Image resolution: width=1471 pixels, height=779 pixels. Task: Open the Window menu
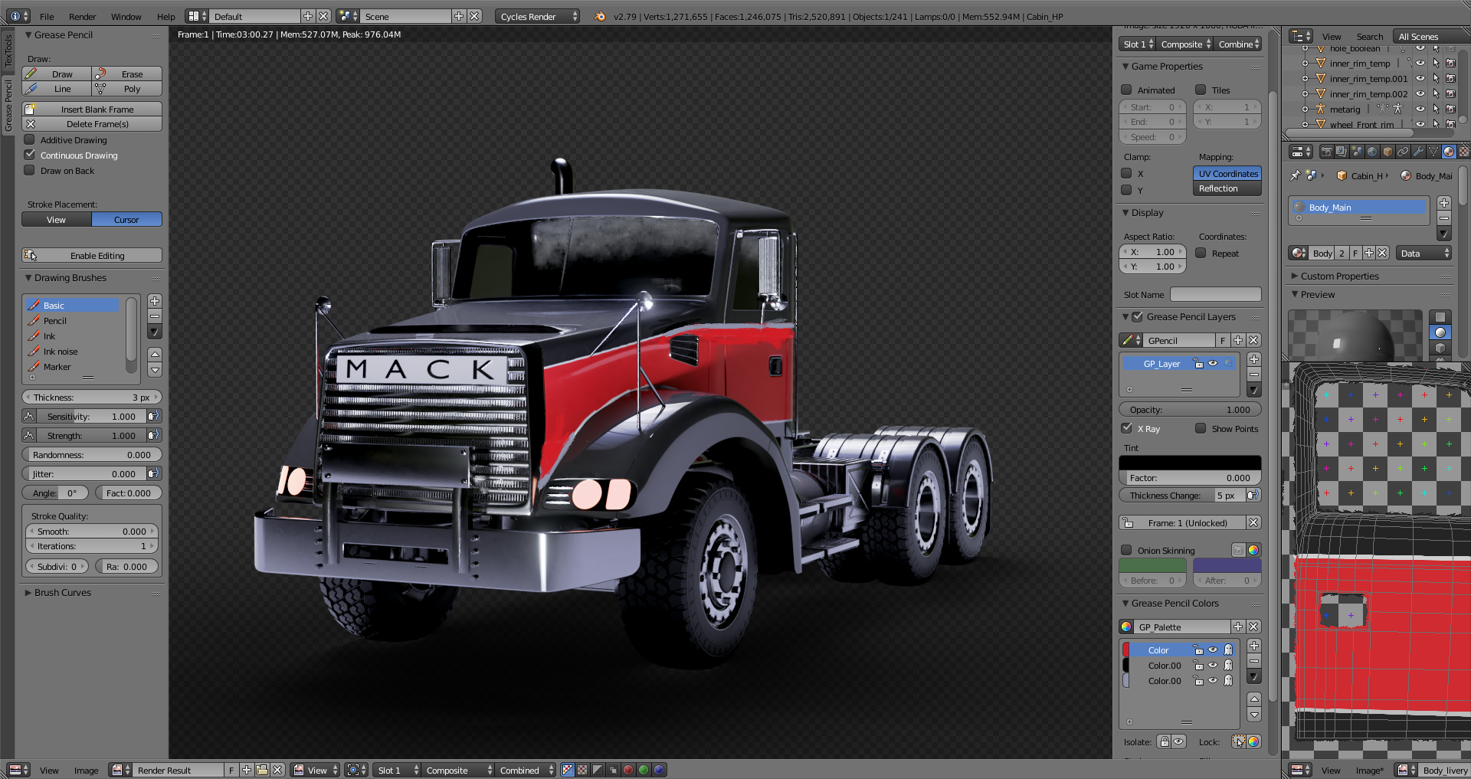tap(126, 16)
